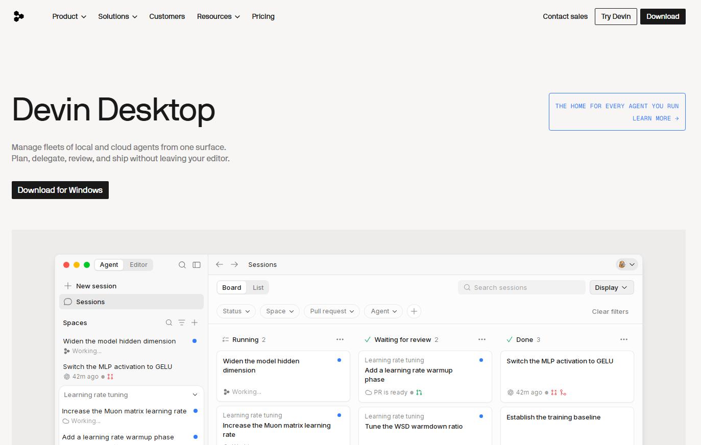Click Download for Windows button
This screenshot has width=701, height=445.
click(x=60, y=190)
